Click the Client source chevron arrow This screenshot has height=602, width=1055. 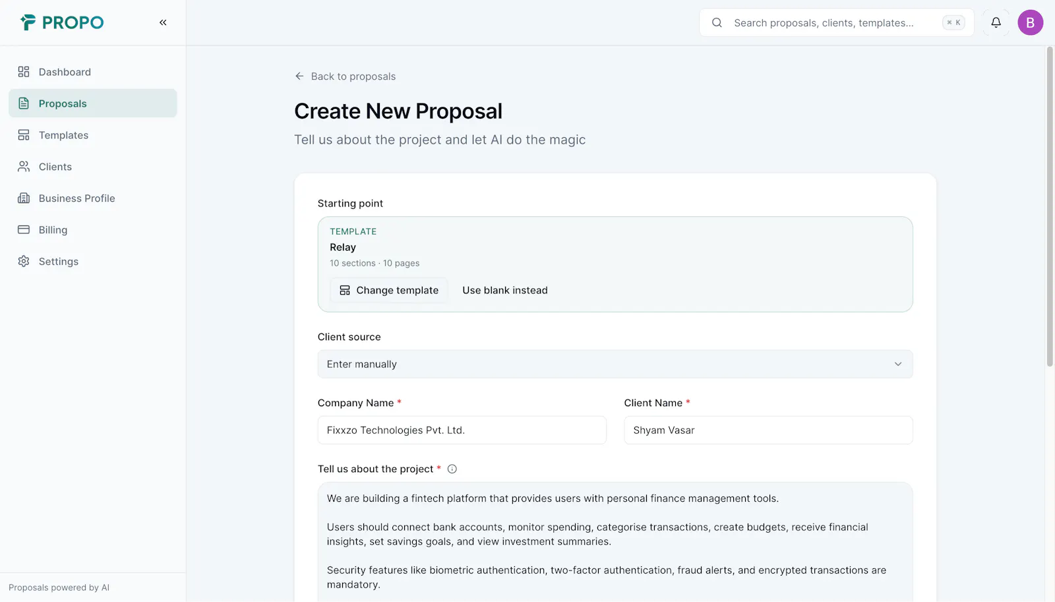point(898,365)
